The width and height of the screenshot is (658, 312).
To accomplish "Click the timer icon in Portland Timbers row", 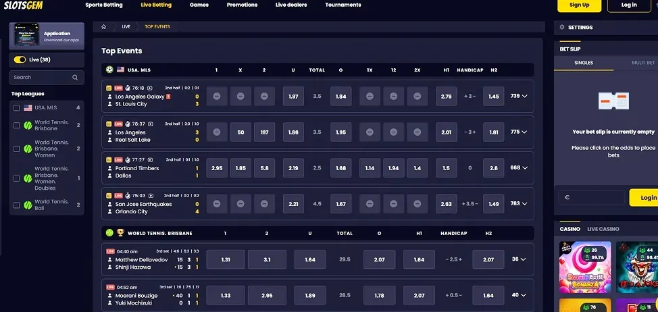I will 128,160.
